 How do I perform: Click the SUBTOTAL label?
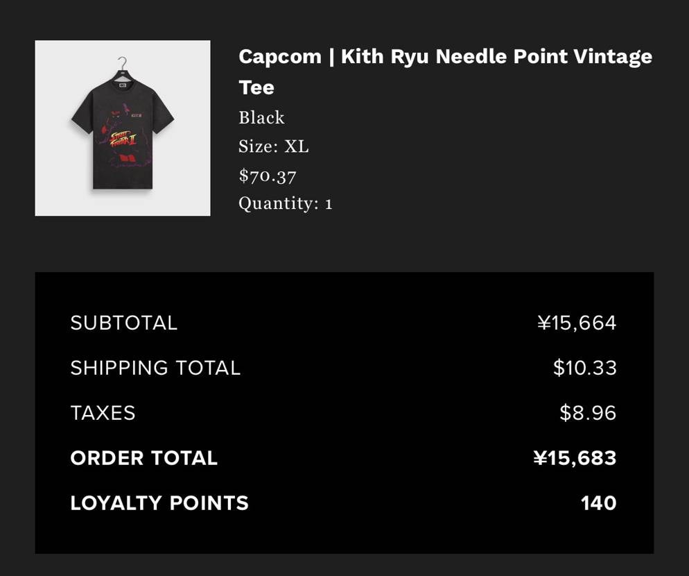click(123, 323)
